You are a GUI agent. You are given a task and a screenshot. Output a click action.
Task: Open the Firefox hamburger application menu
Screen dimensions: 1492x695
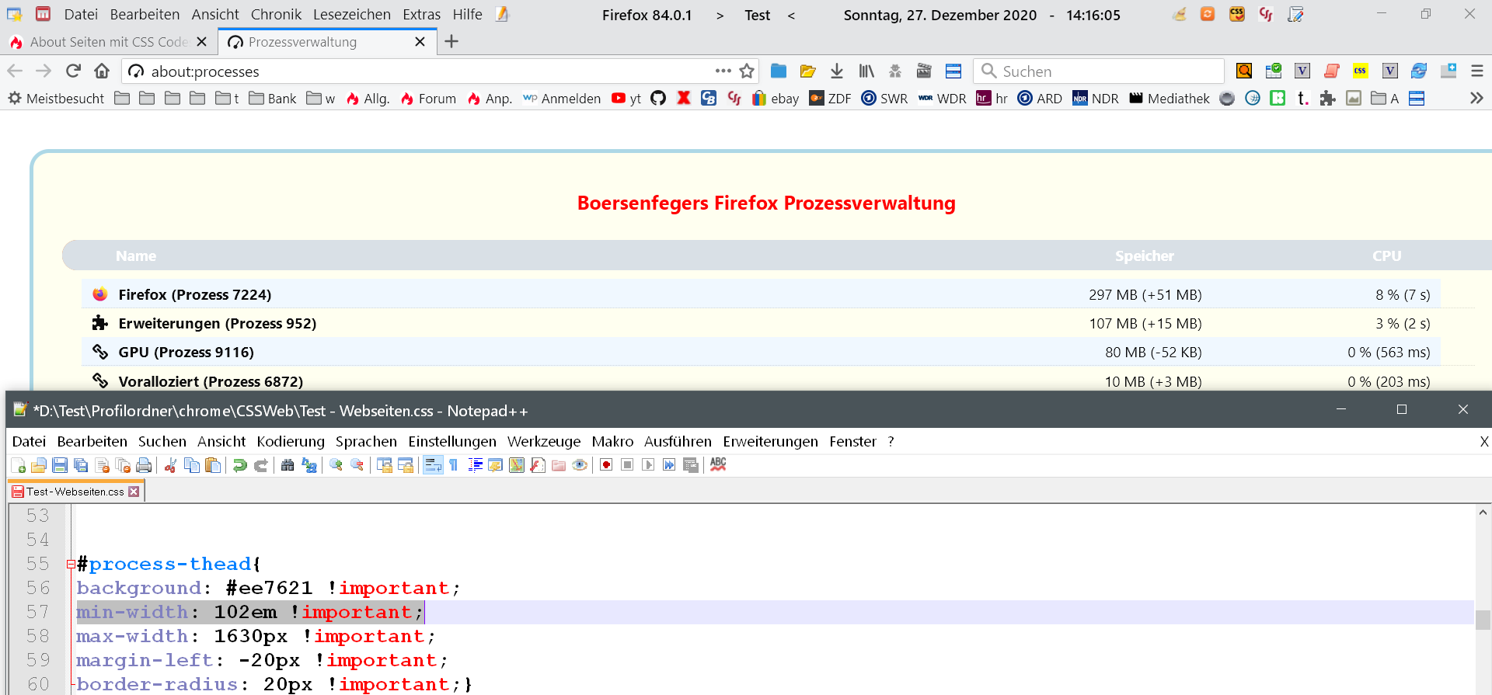[x=1477, y=71]
